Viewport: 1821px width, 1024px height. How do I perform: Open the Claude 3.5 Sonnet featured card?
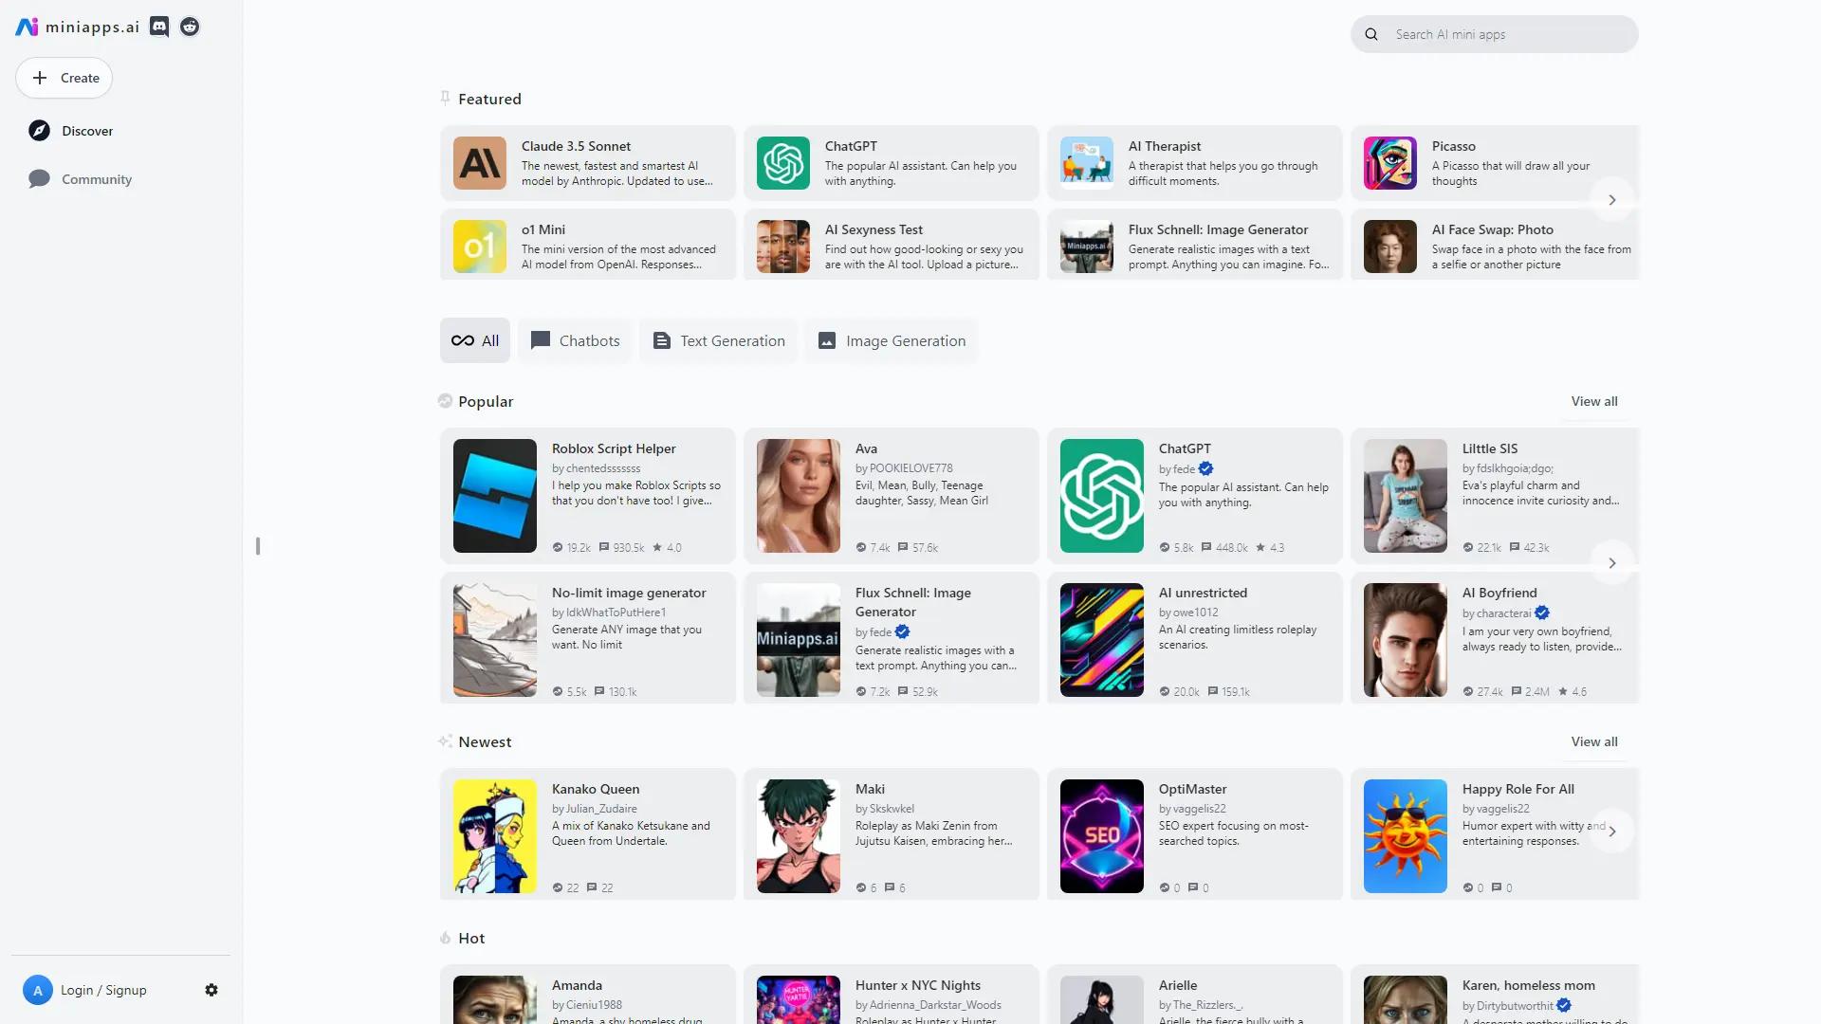pyautogui.click(x=587, y=162)
